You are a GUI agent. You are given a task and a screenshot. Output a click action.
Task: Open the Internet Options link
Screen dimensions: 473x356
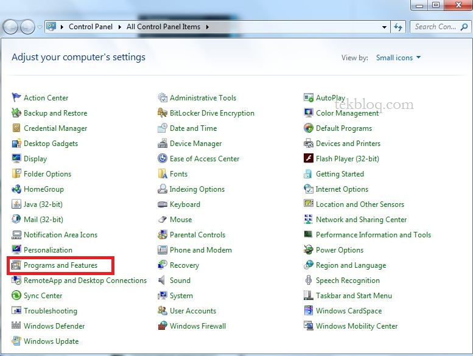(342, 189)
